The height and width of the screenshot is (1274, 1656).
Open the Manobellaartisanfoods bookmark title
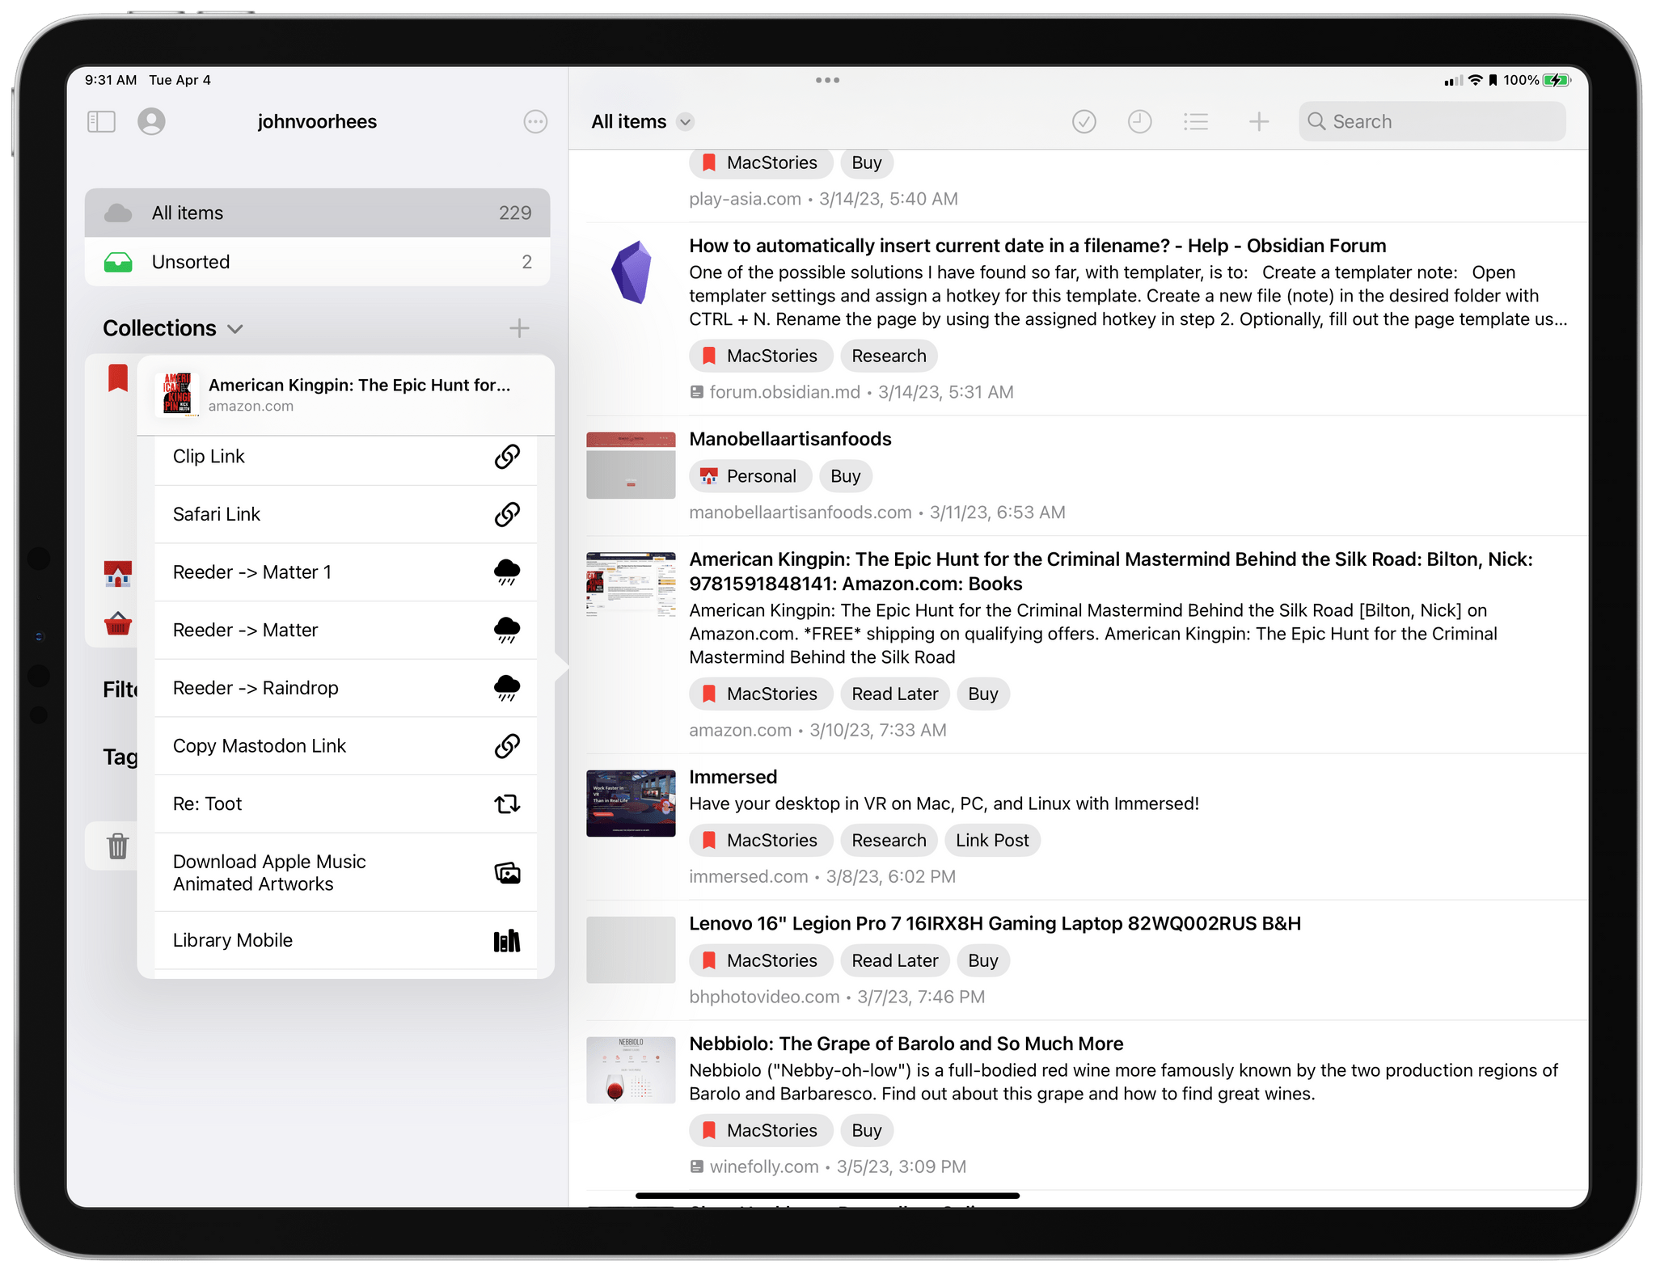click(790, 439)
